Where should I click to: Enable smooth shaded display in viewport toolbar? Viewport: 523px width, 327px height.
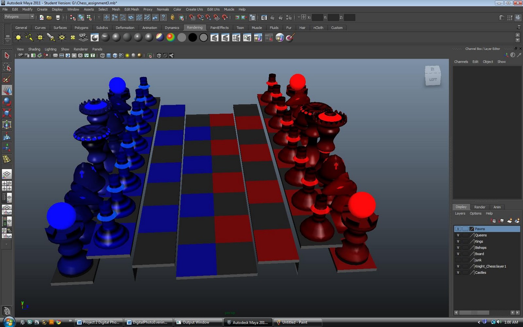pos(109,55)
